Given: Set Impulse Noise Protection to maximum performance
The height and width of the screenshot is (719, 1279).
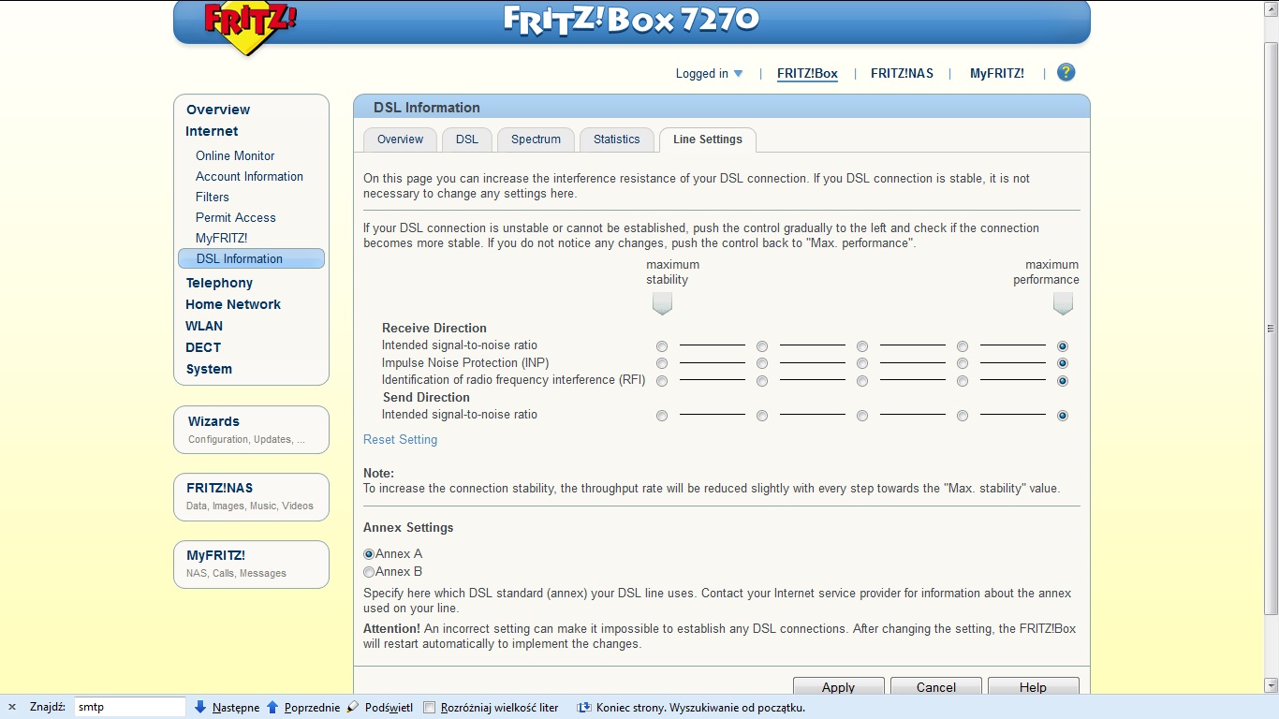Looking at the screenshot, I should [1063, 363].
